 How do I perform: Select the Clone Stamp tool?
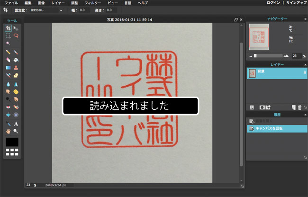click(16, 68)
